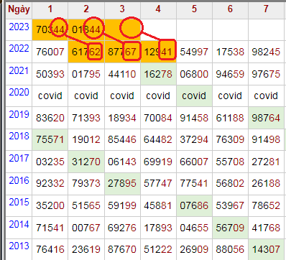
Task: Click green cell 31270 in 2017
Action: pos(86,162)
